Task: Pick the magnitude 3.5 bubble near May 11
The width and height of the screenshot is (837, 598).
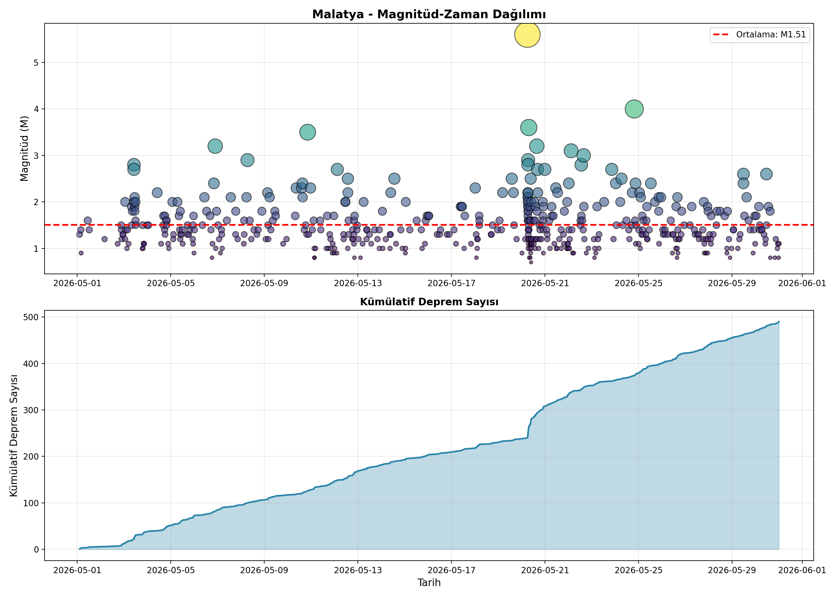Action: pyautogui.click(x=307, y=132)
